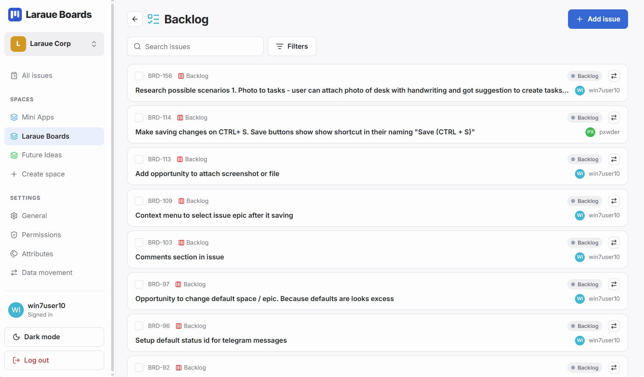Click the move arrows icon on BRD-96

click(614, 326)
